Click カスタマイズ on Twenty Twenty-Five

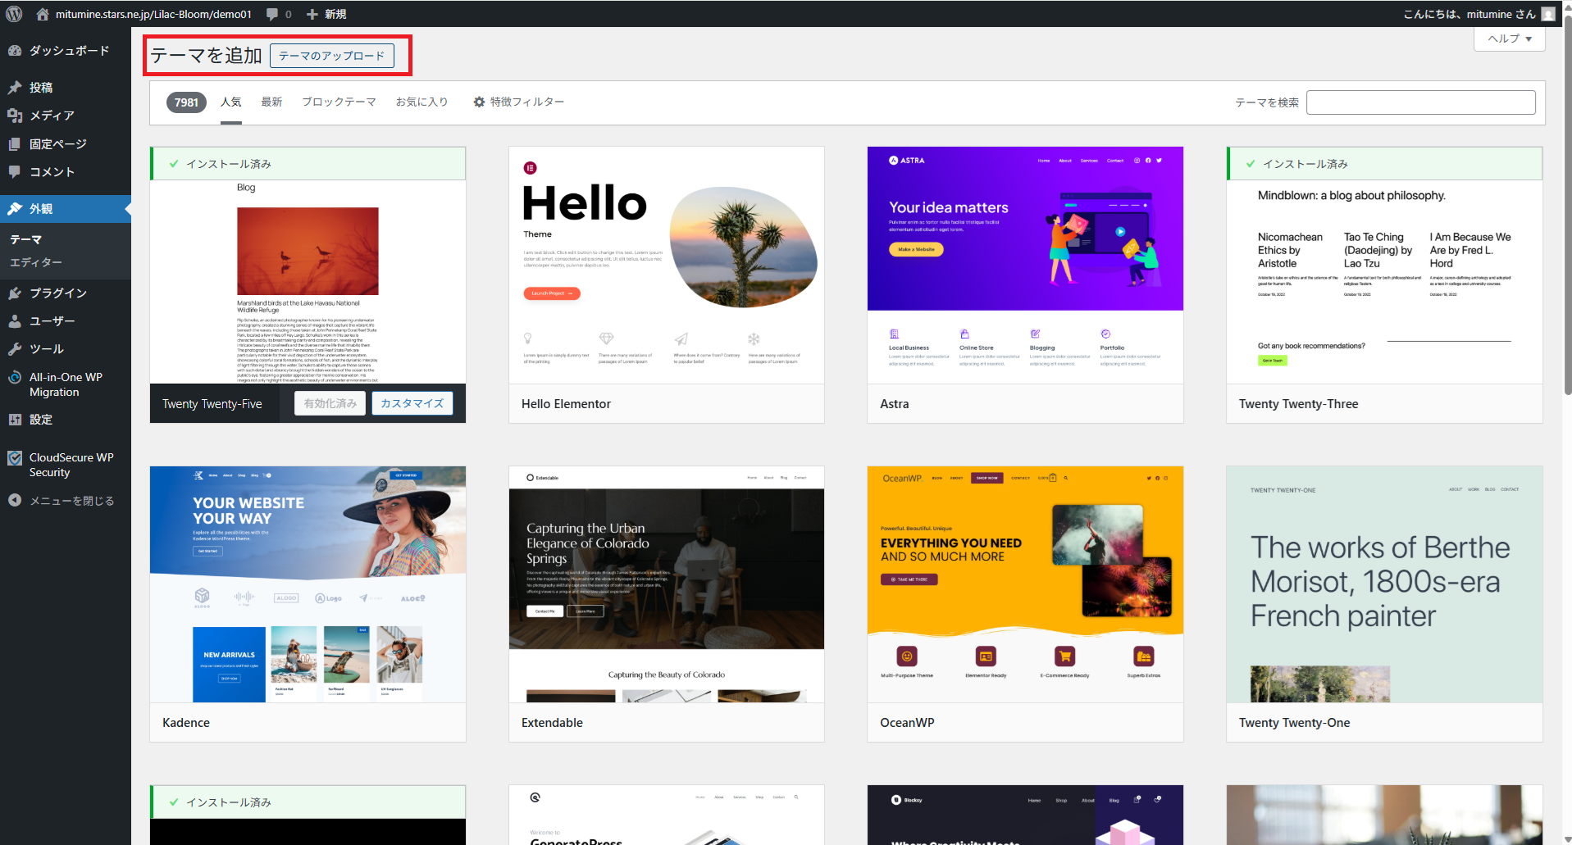coord(412,403)
